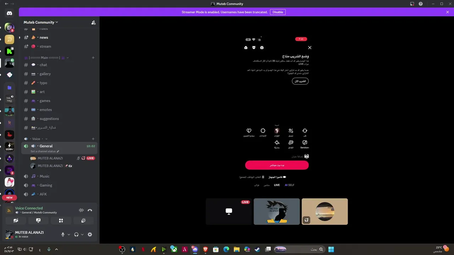The image size is (454, 255).
Task: Click effects (المؤثرات) icon in stream
Action: click(x=277, y=131)
